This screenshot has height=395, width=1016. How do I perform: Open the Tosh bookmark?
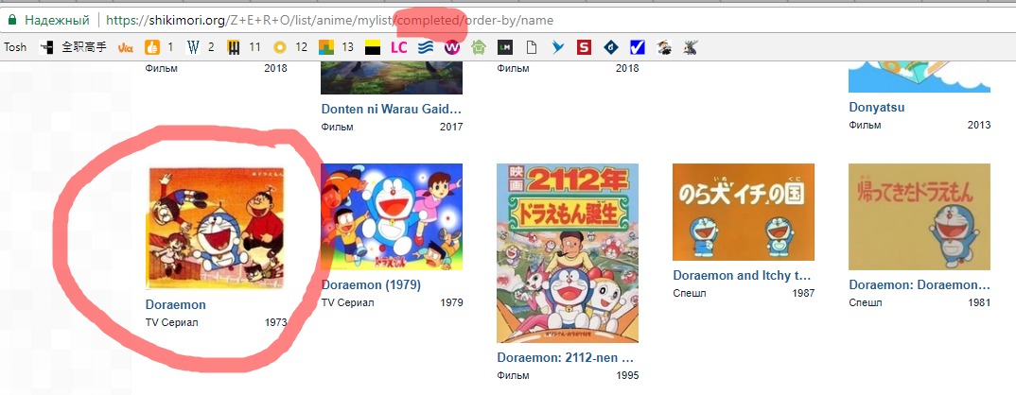click(x=16, y=46)
